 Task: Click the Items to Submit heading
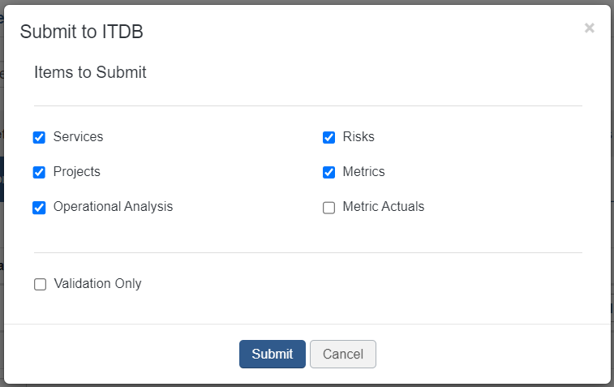coord(90,72)
